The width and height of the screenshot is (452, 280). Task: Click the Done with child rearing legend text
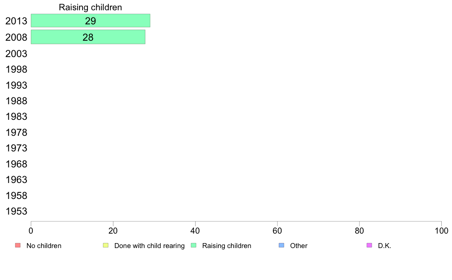149,246
